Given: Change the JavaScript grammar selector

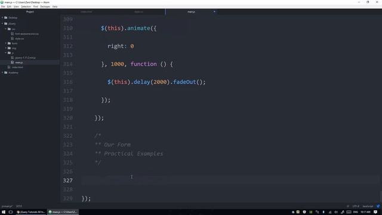Looking at the screenshot, I should 368,206.
